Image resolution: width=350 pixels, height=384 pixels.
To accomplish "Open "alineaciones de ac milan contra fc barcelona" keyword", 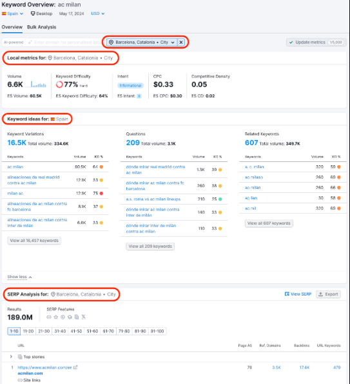I will [37, 207].
